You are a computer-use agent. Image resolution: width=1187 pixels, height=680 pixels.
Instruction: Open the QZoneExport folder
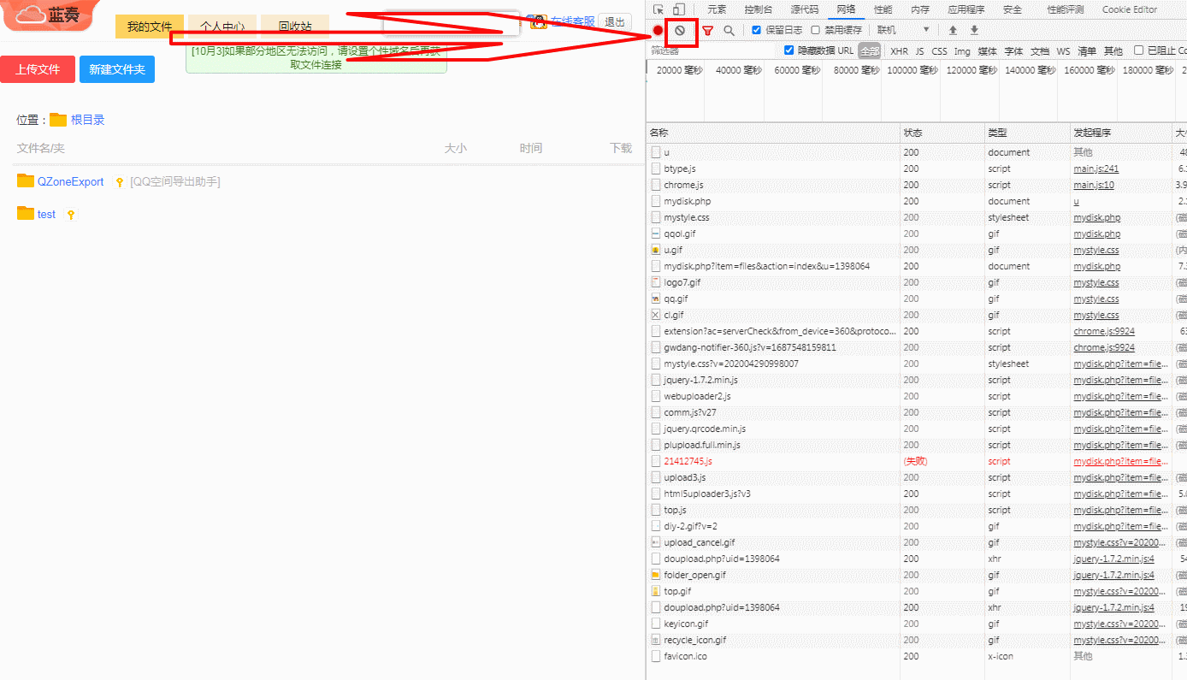point(70,181)
